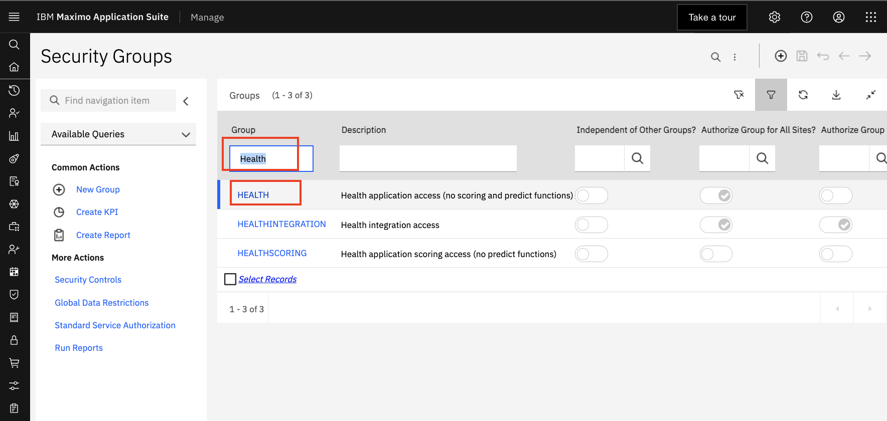887x421 pixels.
Task: Open the shield sidebar icon
Action: pos(14,294)
